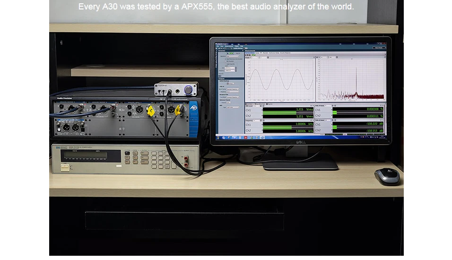
Task: Open the File menu
Action: (x=217, y=46)
